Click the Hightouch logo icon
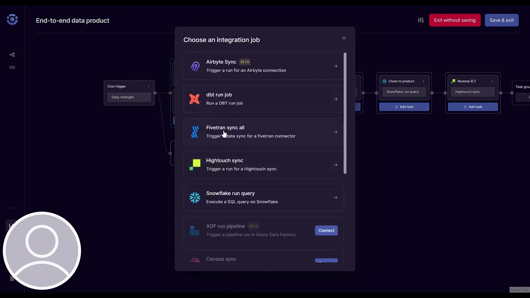Viewport: 530px width, 298px height. click(x=195, y=165)
